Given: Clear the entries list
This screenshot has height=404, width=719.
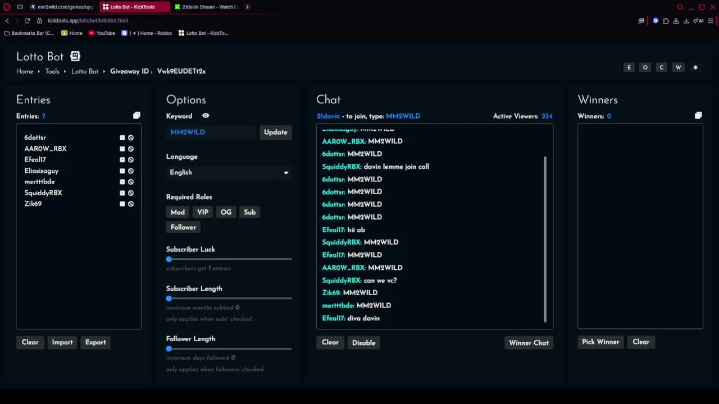Looking at the screenshot, I should click(30, 342).
